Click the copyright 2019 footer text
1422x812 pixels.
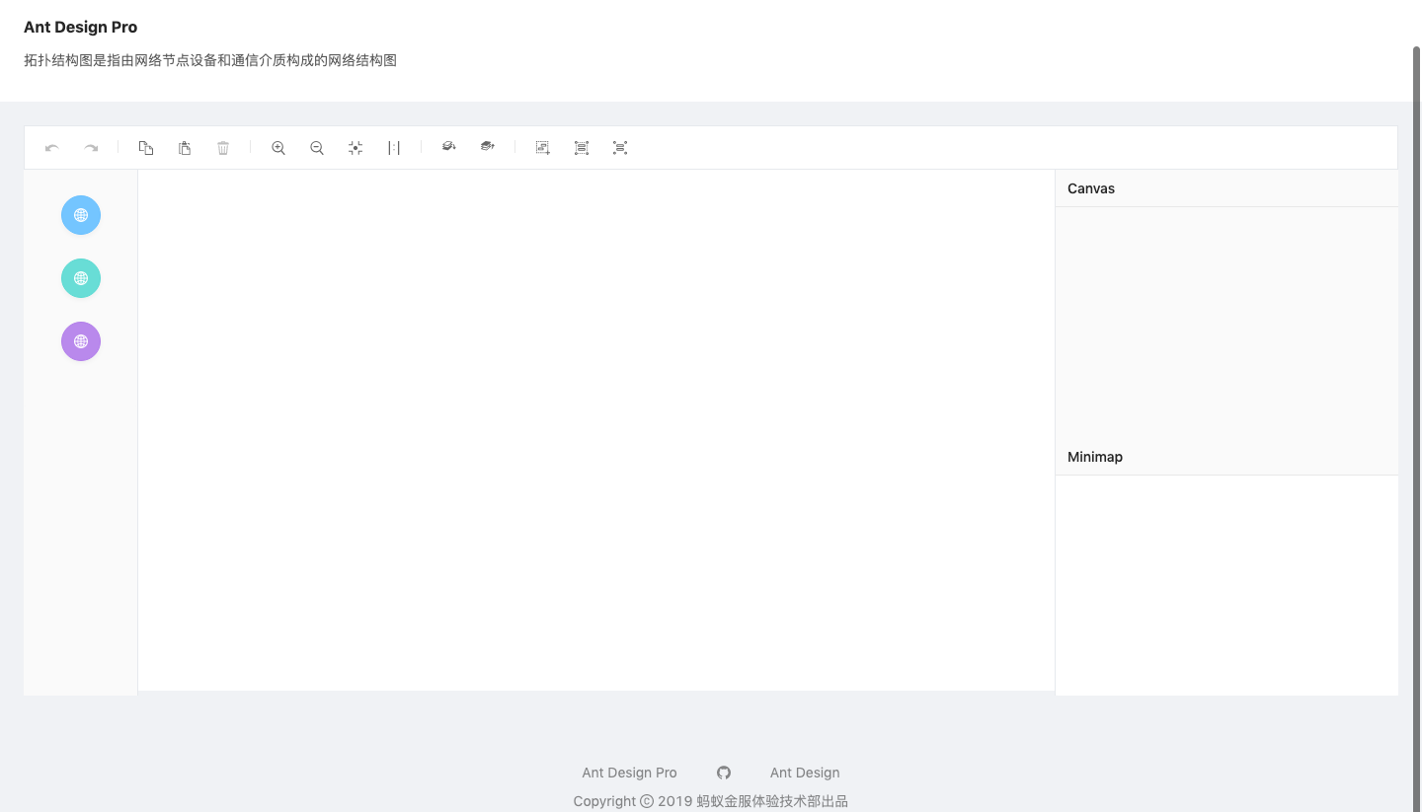tap(711, 801)
